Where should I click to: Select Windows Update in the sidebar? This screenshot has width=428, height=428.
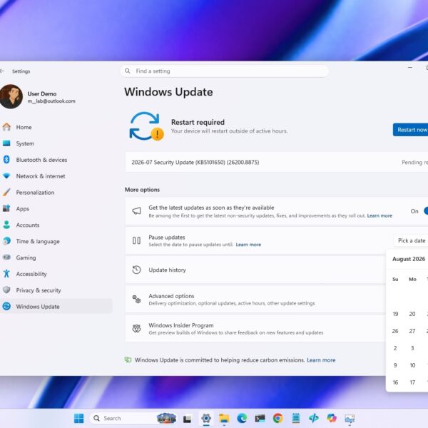tap(56, 307)
